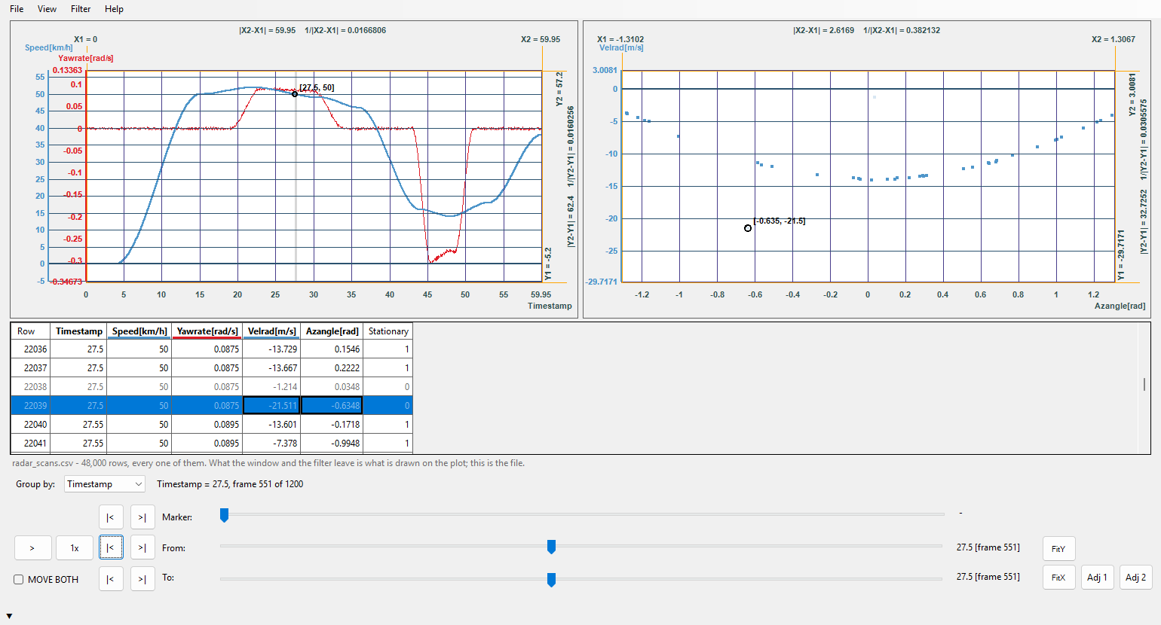Screen dimensions: 1161x625
Task: Select the cell with value -7.378
Action: (271, 444)
